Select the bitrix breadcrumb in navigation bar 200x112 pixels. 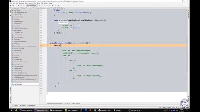[23, 8]
